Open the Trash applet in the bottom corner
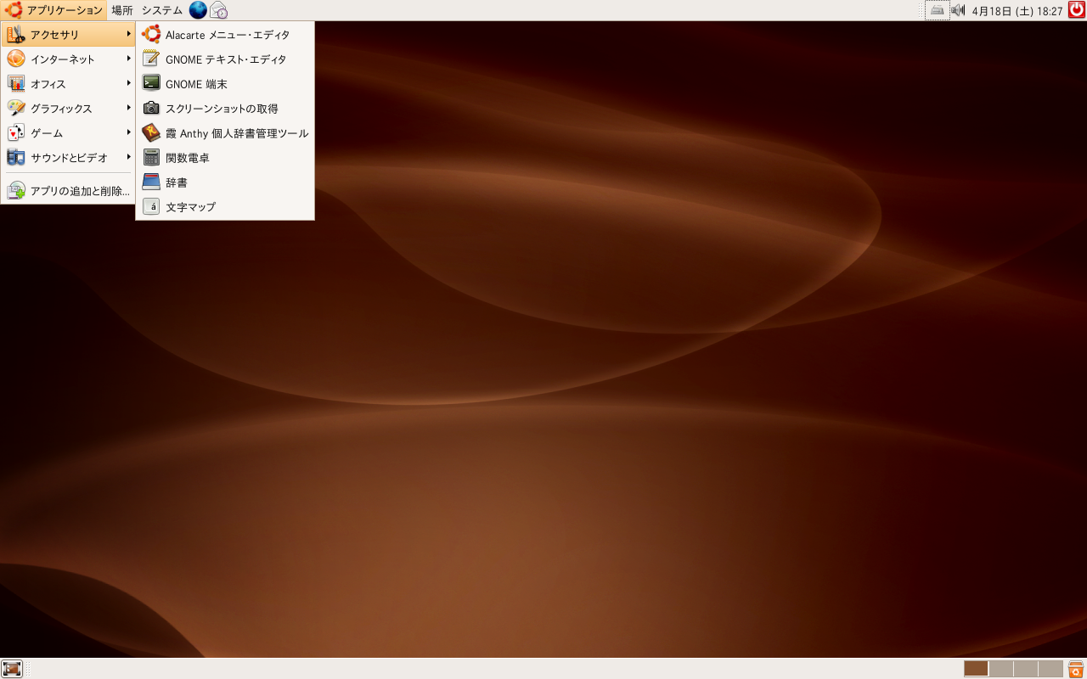The height and width of the screenshot is (679, 1087). pyautogui.click(x=1075, y=669)
